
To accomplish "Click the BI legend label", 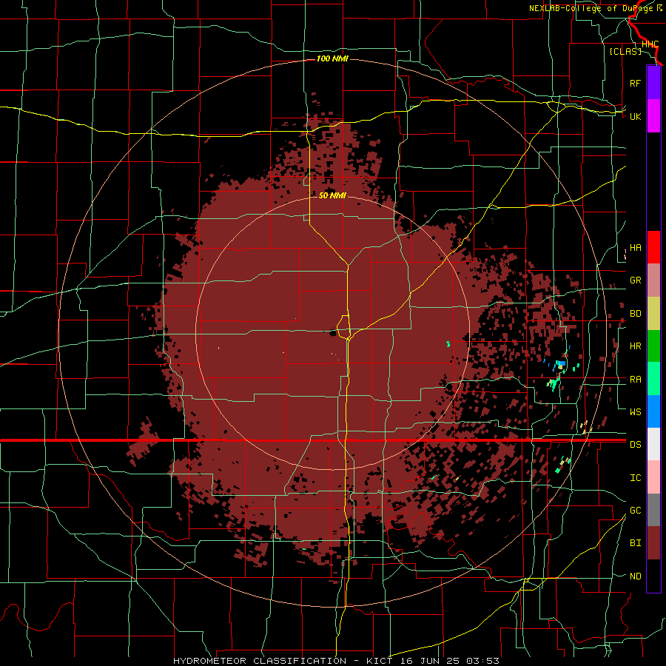I will tap(635, 543).
